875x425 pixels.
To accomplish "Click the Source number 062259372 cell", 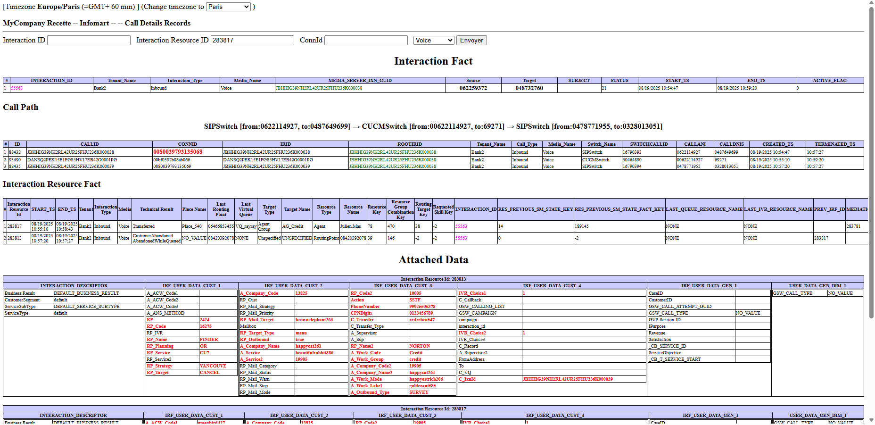I will pos(473,88).
